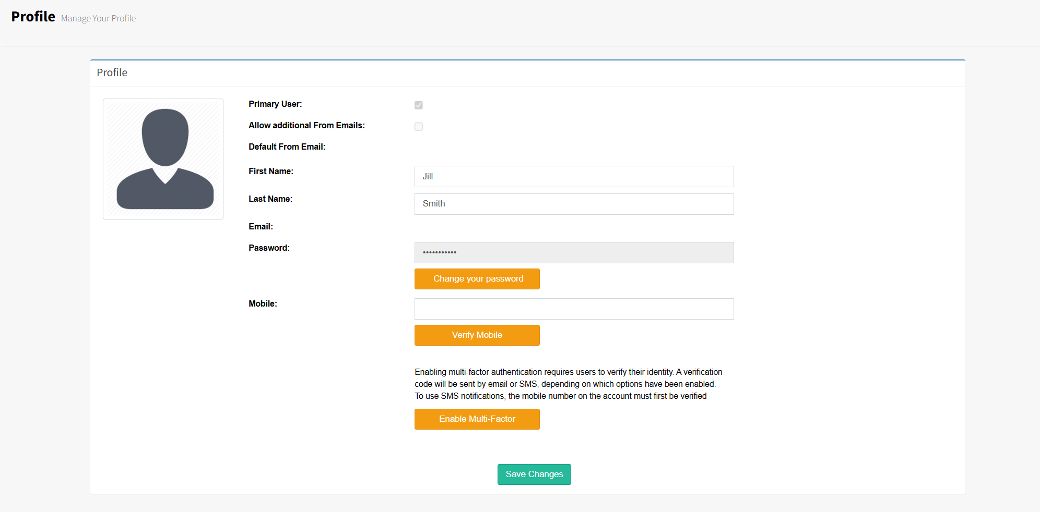The image size is (1040, 512).
Task: Click the profile avatar picture
Action: (x=163, y=159)
